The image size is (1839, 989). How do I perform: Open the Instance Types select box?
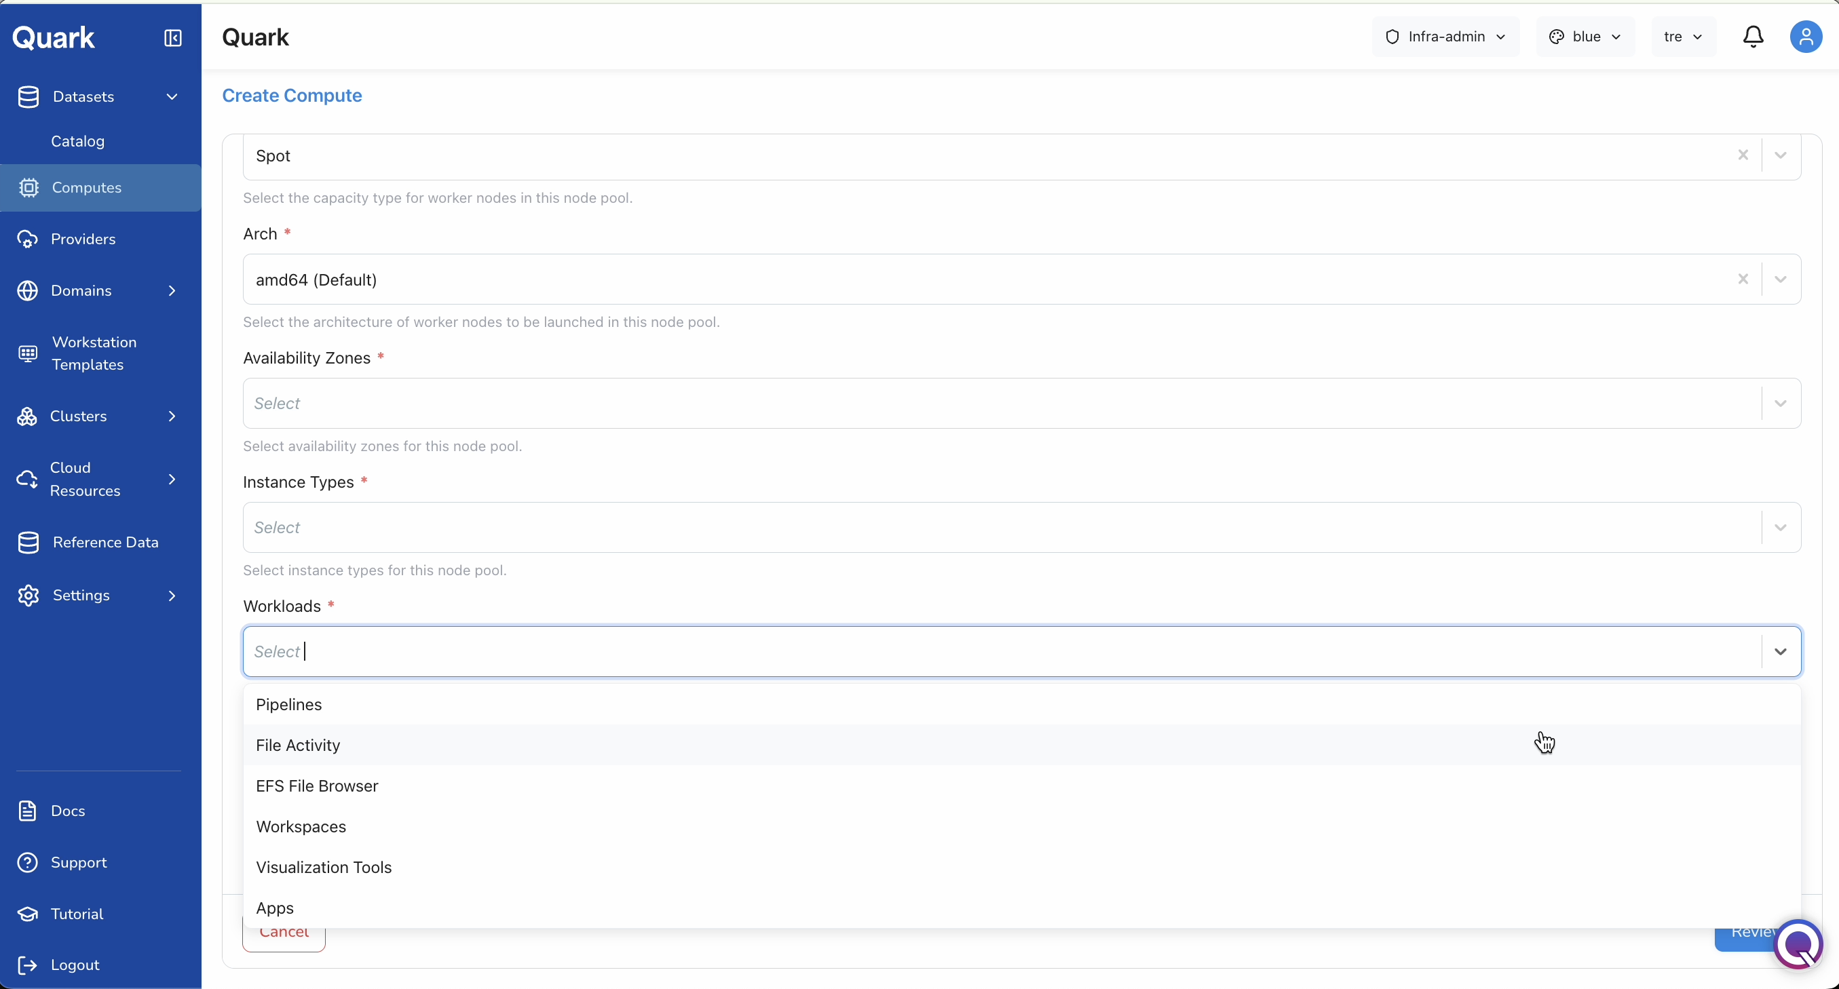pyautogui.click(x=1021, y=528)
